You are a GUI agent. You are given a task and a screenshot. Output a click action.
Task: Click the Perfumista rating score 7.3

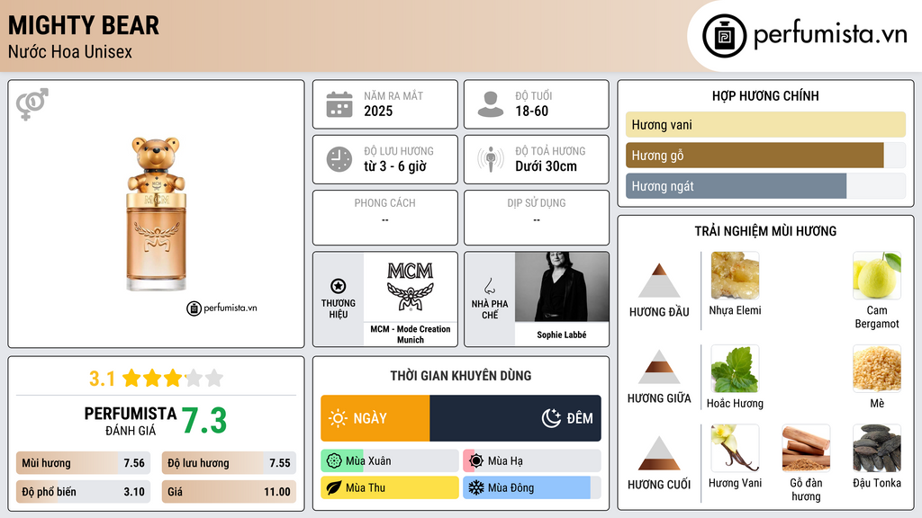(x=204, y=421)
